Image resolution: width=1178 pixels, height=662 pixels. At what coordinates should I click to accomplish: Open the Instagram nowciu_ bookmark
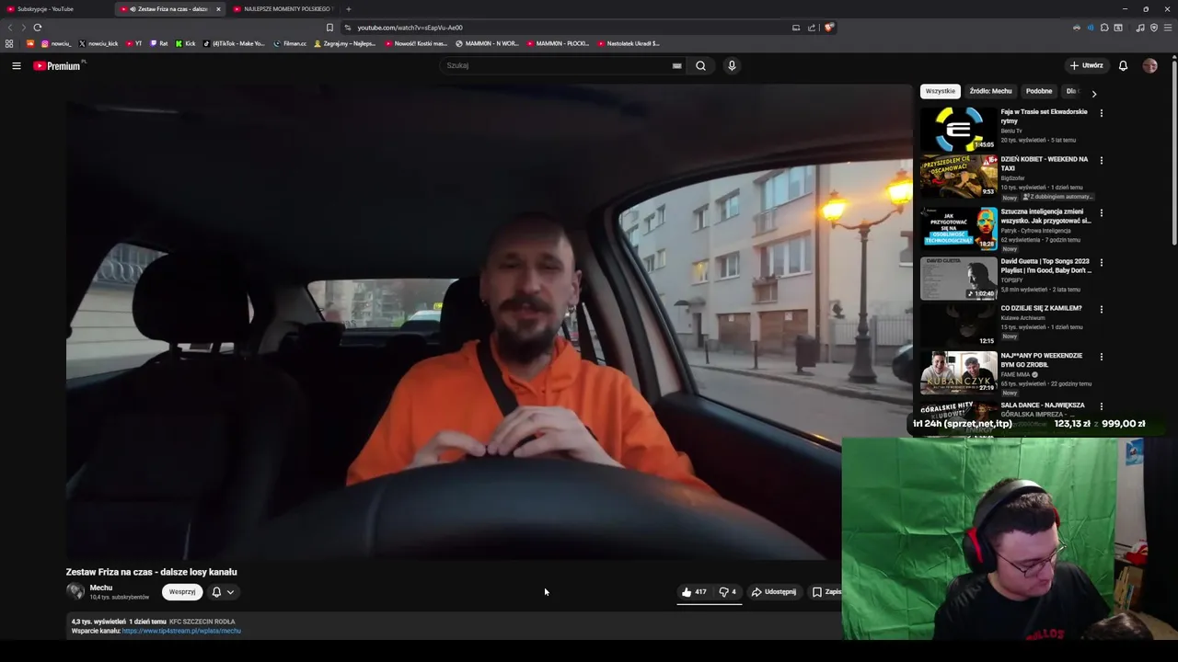click(56, 43)
